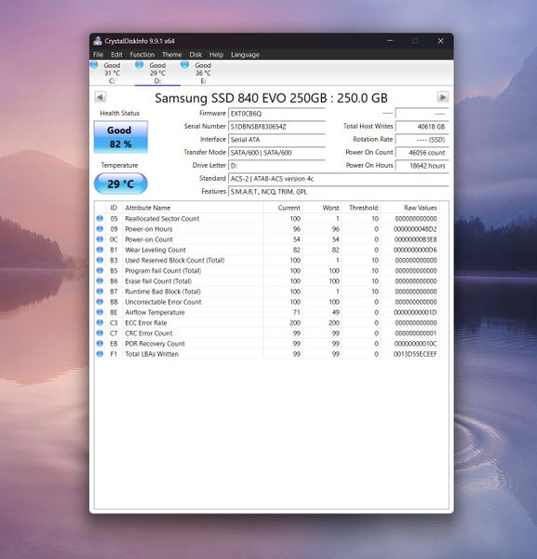
Task: Select the C: drive status orb
Action: pos(94,64)
